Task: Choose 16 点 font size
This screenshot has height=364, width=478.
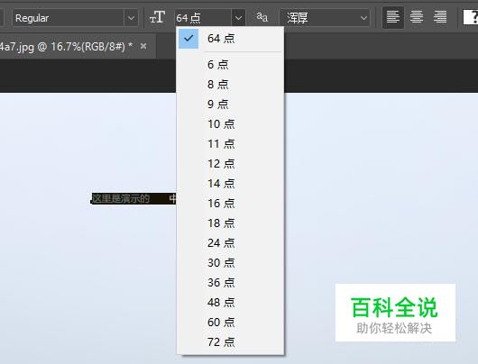Action: click(230, 204)
